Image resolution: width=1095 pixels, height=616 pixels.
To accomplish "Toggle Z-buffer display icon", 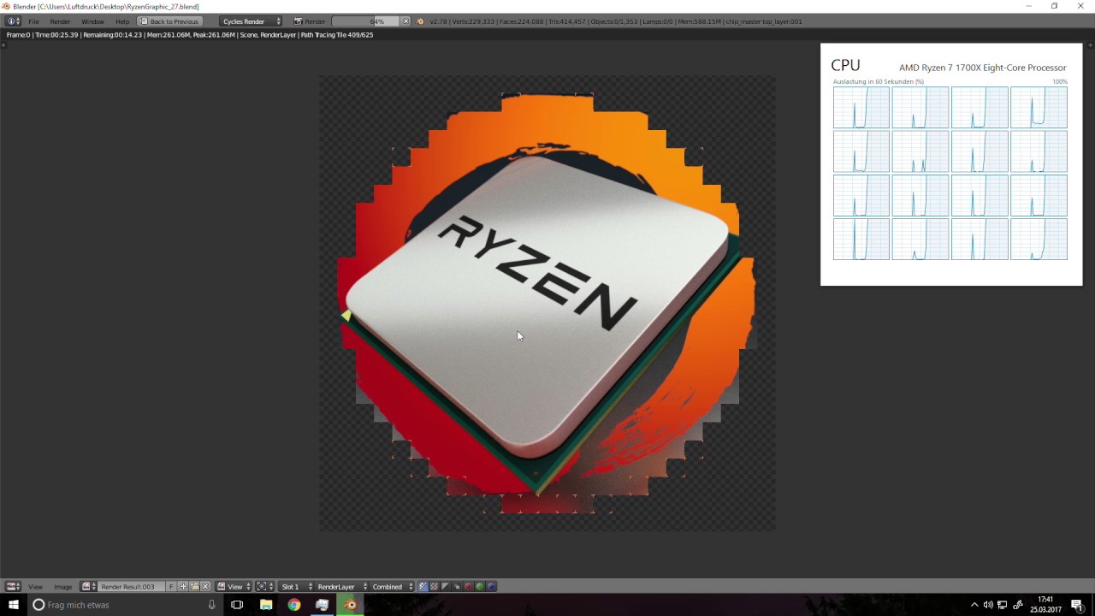I will (x=457, y=587).
